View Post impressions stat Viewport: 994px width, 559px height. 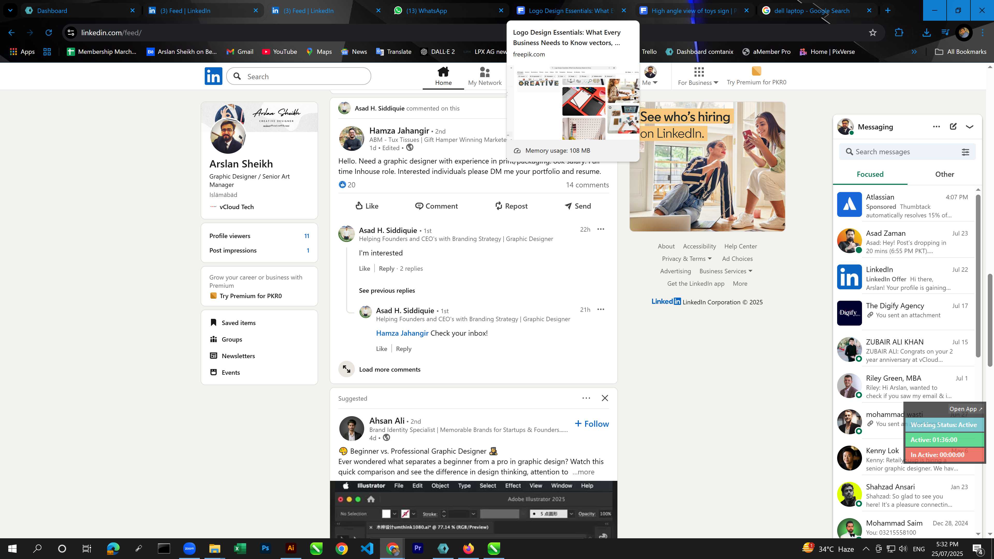(259, 250)
